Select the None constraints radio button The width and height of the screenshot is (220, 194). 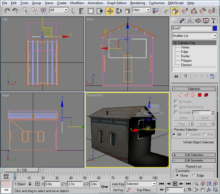point(177,175)
